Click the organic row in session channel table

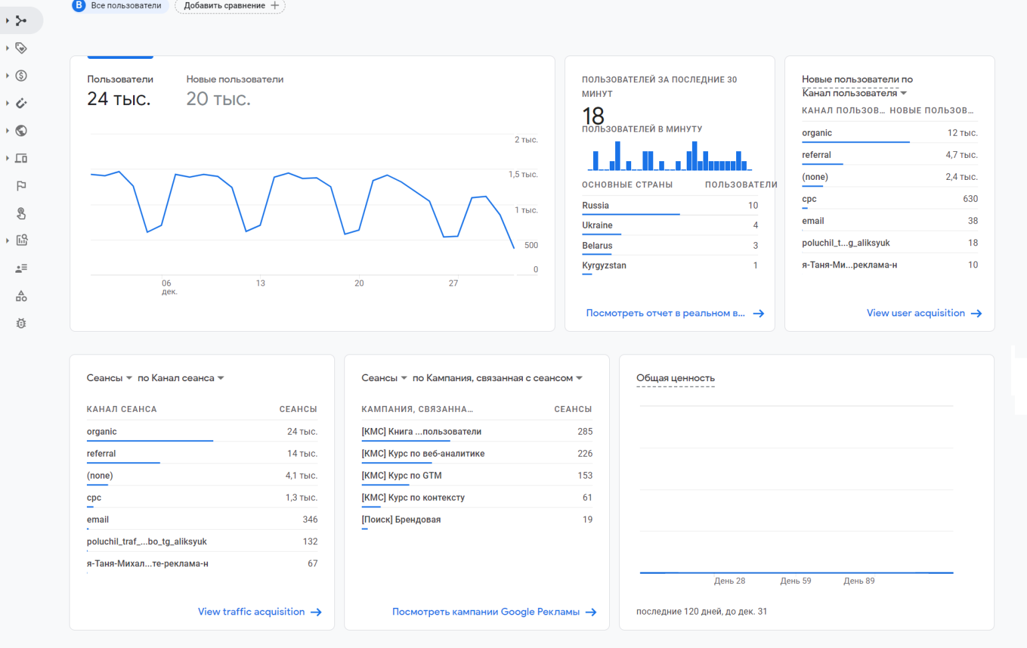click(x=102, y=431)
